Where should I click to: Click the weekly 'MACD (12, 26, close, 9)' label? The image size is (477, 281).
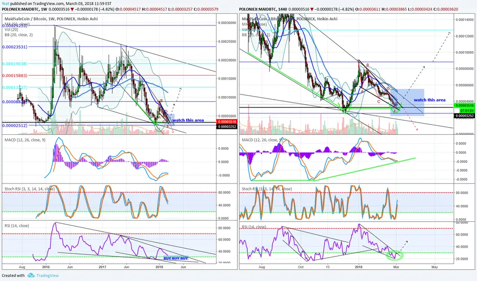click(25, 140)
